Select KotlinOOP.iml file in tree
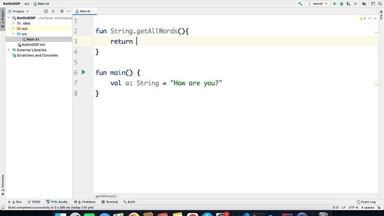Screen dimensions: 384x216 pos(34,44)
